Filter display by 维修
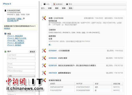 point(57,8)
